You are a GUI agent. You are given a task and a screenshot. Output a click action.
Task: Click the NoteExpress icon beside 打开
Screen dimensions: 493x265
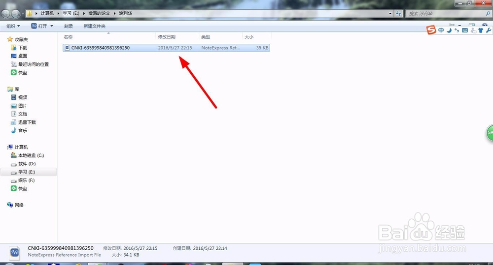34,26
